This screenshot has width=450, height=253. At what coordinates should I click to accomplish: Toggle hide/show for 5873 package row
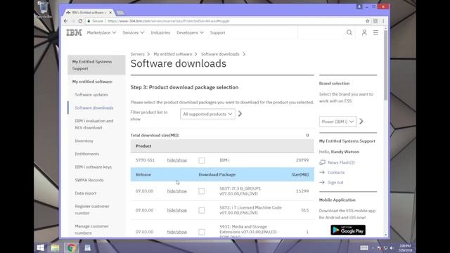point(176,210)
